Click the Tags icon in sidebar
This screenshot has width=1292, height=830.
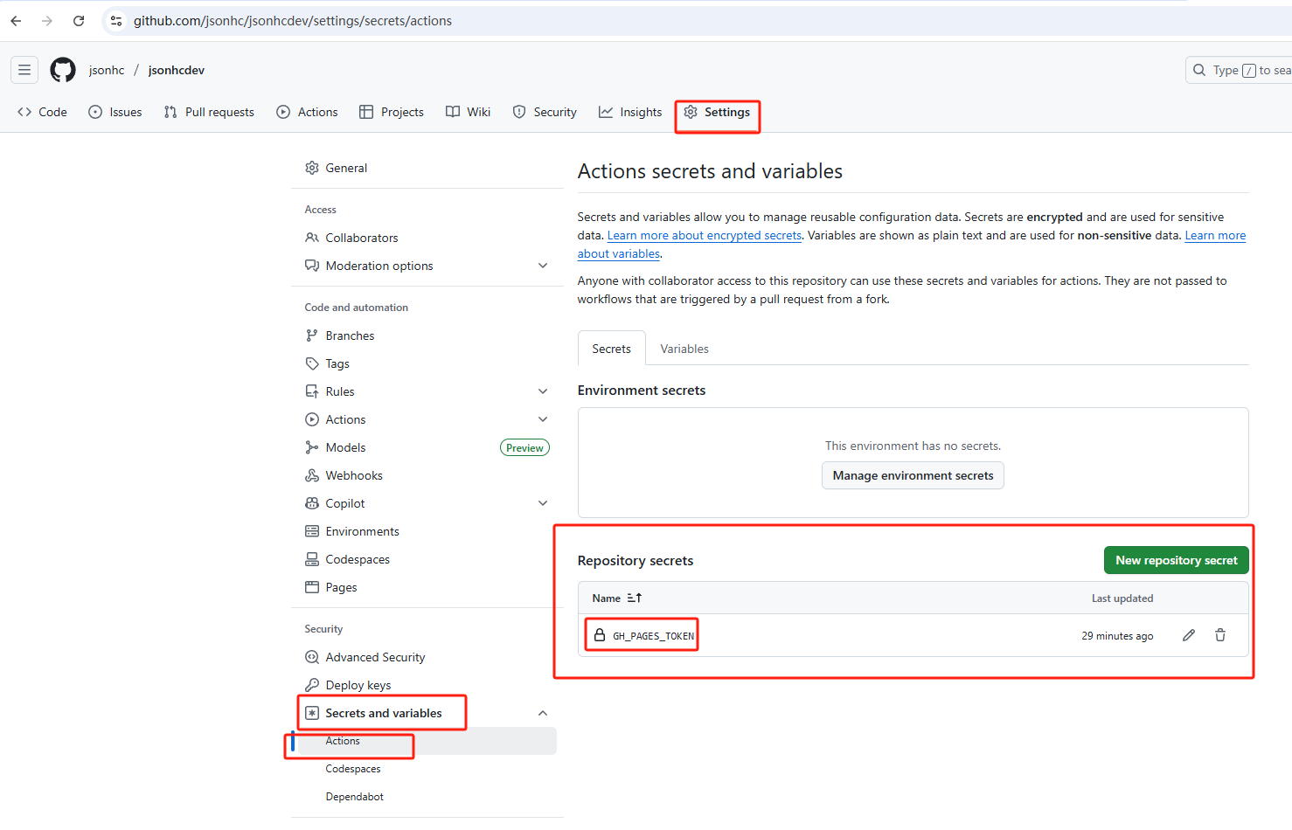312,363
